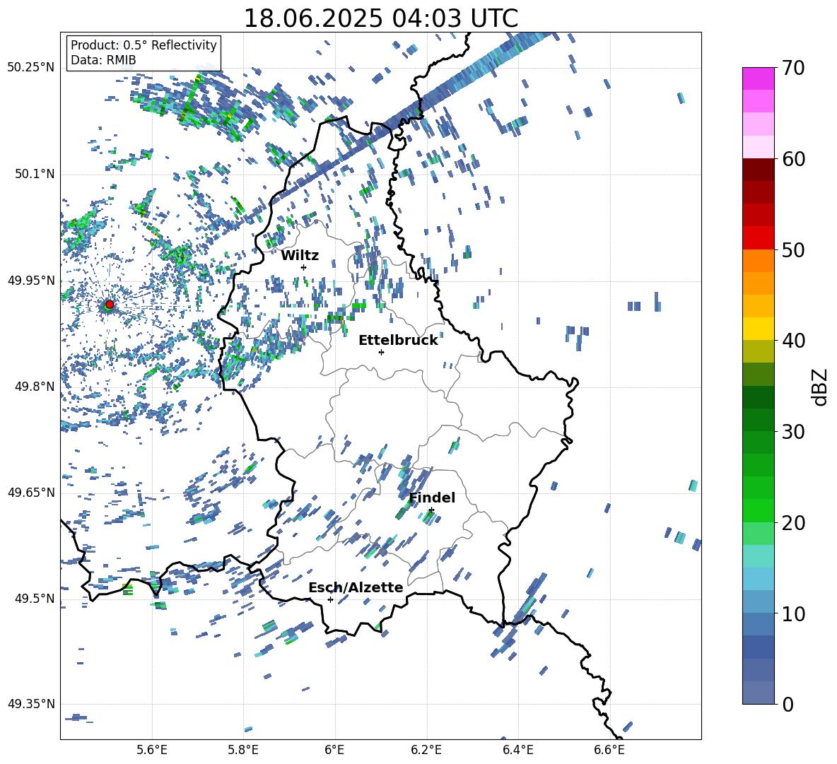This screenshot has width=837, height=764.
Task: Click the dBZ colorbar label
Action: pos(821,387)
